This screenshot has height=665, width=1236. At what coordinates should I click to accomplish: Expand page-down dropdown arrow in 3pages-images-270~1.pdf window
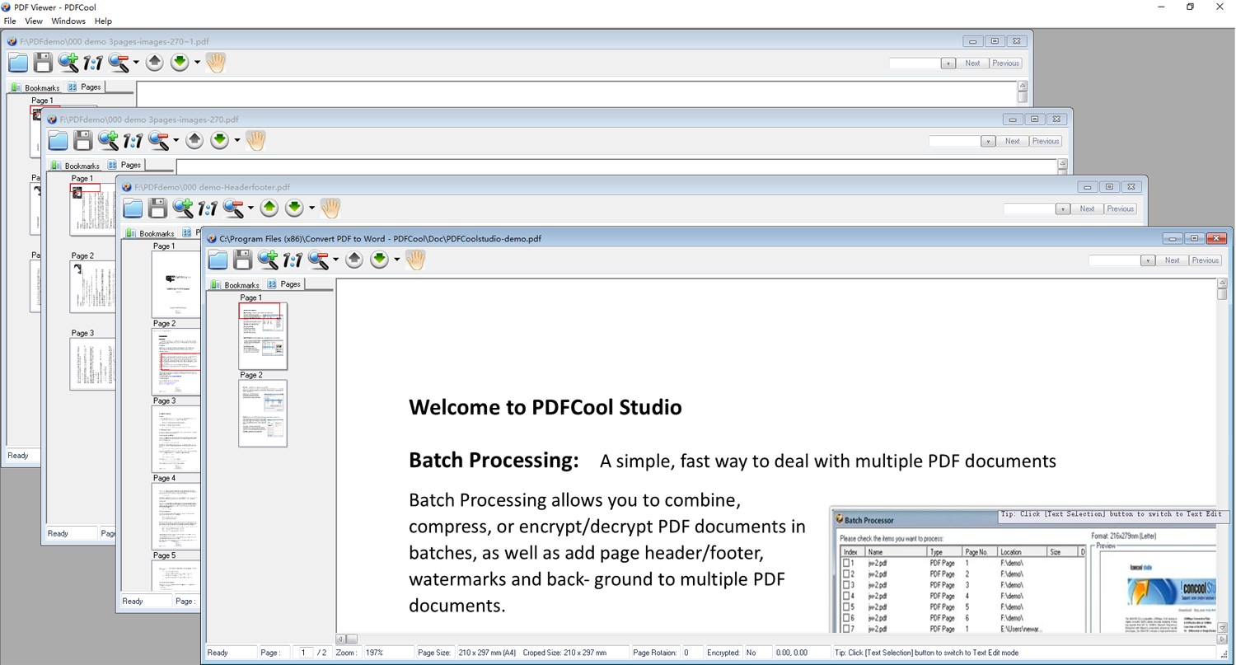pyautogui.click(x=197, y=63)
